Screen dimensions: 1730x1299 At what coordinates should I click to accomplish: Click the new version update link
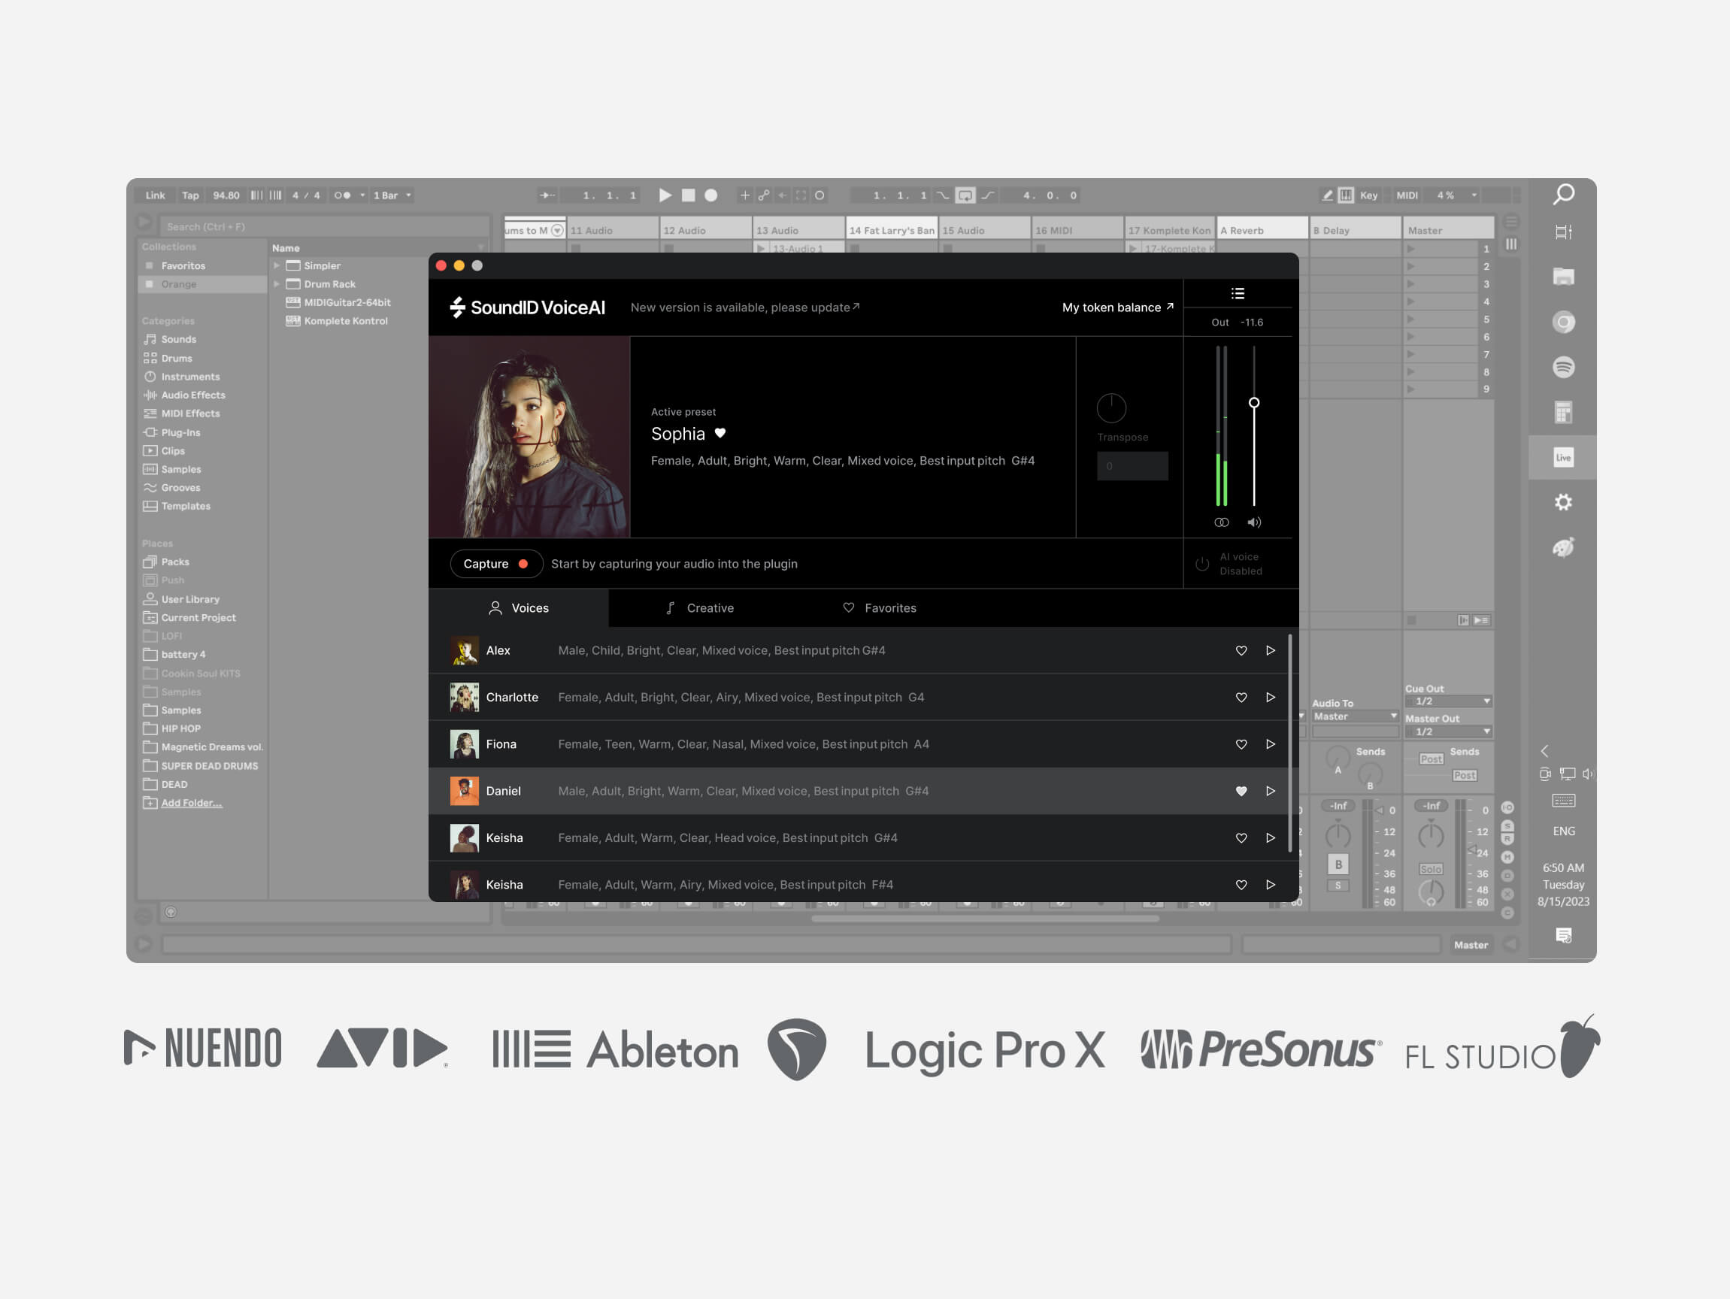744,307
